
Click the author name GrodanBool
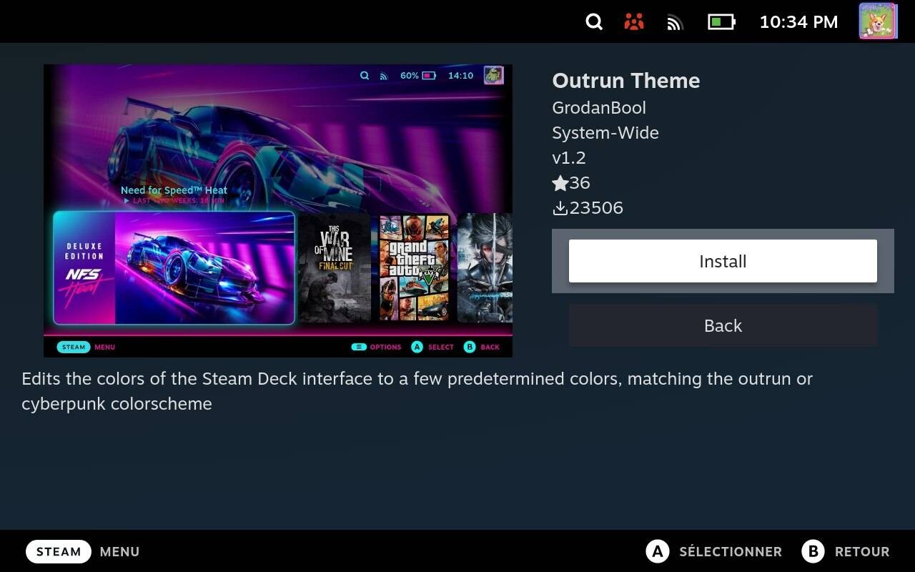click(599, 108)
